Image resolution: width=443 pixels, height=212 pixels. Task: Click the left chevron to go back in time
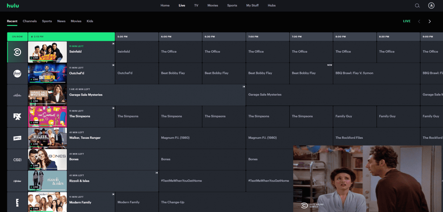419,21
